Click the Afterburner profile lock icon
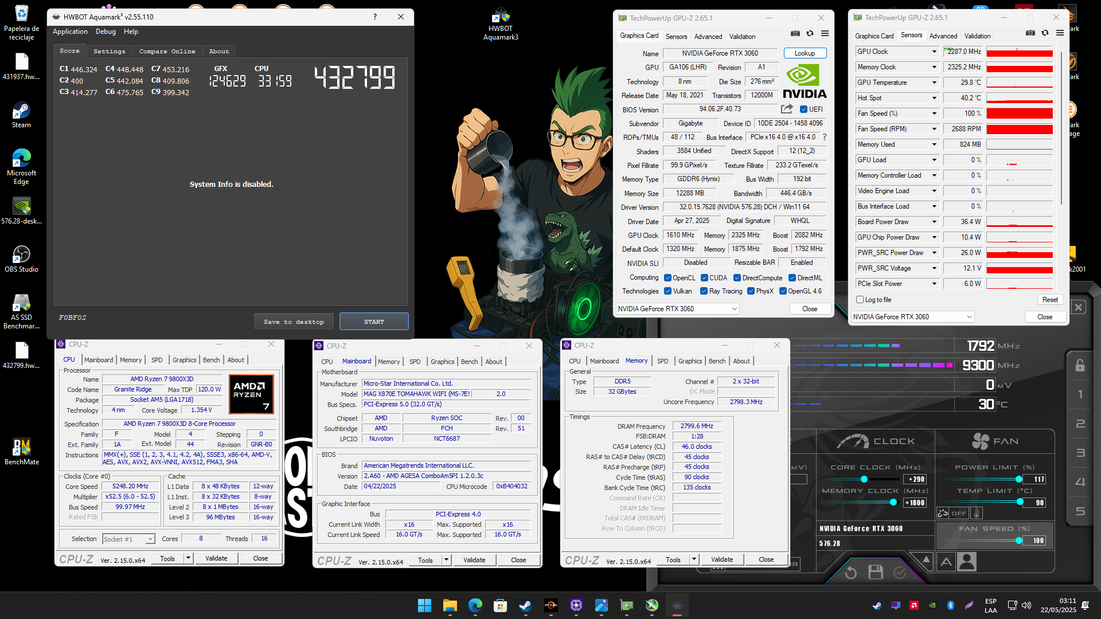This screenshot has width=1101, height=619. click(1080, 365)
